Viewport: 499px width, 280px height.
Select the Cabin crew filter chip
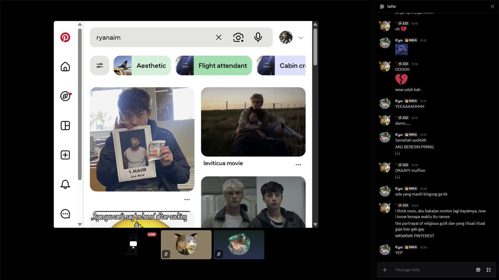281,66
